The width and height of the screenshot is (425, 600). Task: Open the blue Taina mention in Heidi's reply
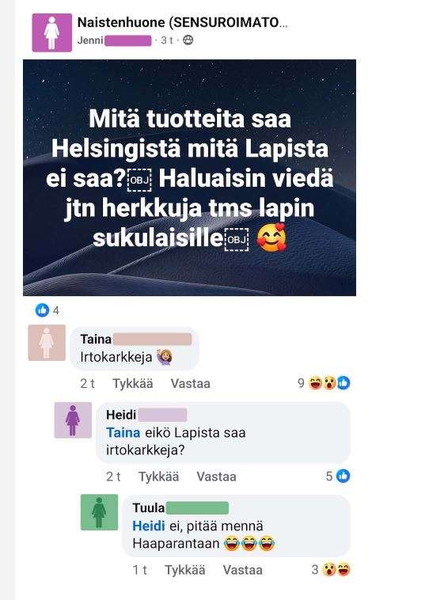tap(123, 433)
